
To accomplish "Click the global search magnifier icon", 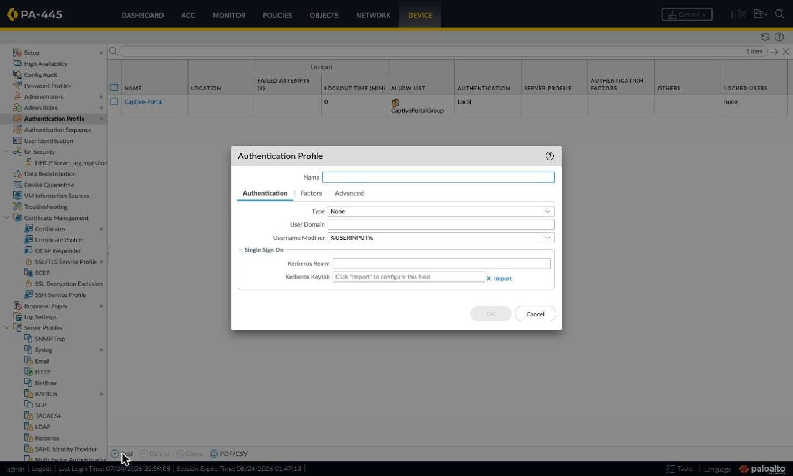I will [780, 14].
